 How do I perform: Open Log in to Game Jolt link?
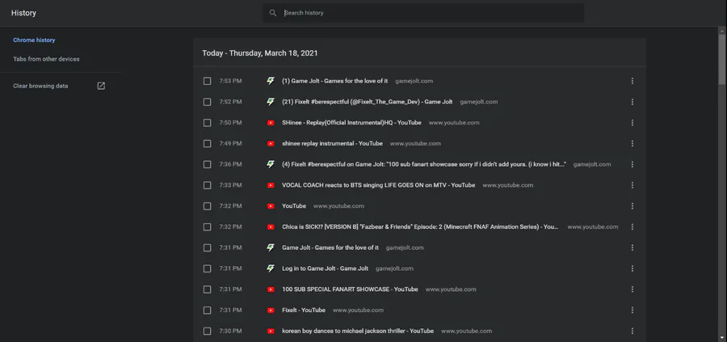click(325, 268)
